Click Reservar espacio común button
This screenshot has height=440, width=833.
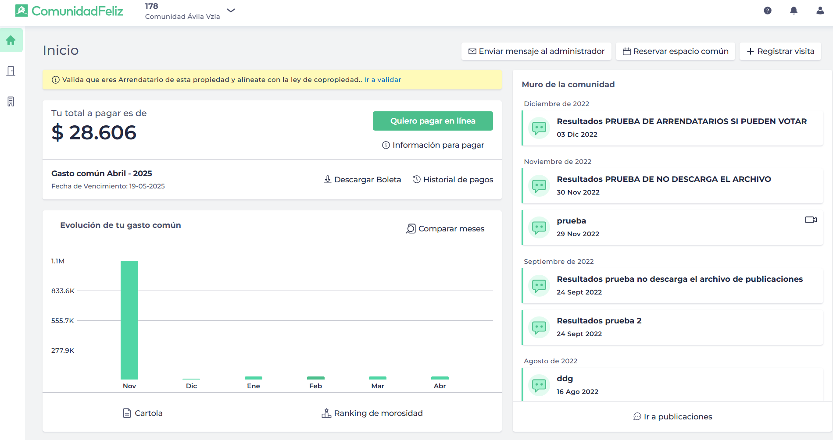(675, 51)
